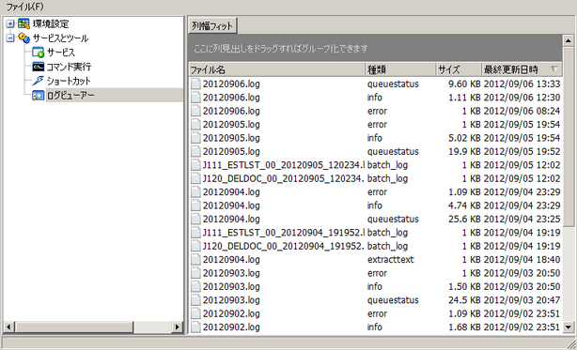Click file icon of 20120903.log info 1.50 KB row

pos(195,287)
